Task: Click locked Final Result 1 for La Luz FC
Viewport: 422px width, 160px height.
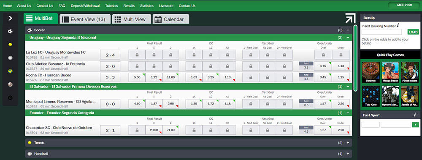Action: pos(137,55)
